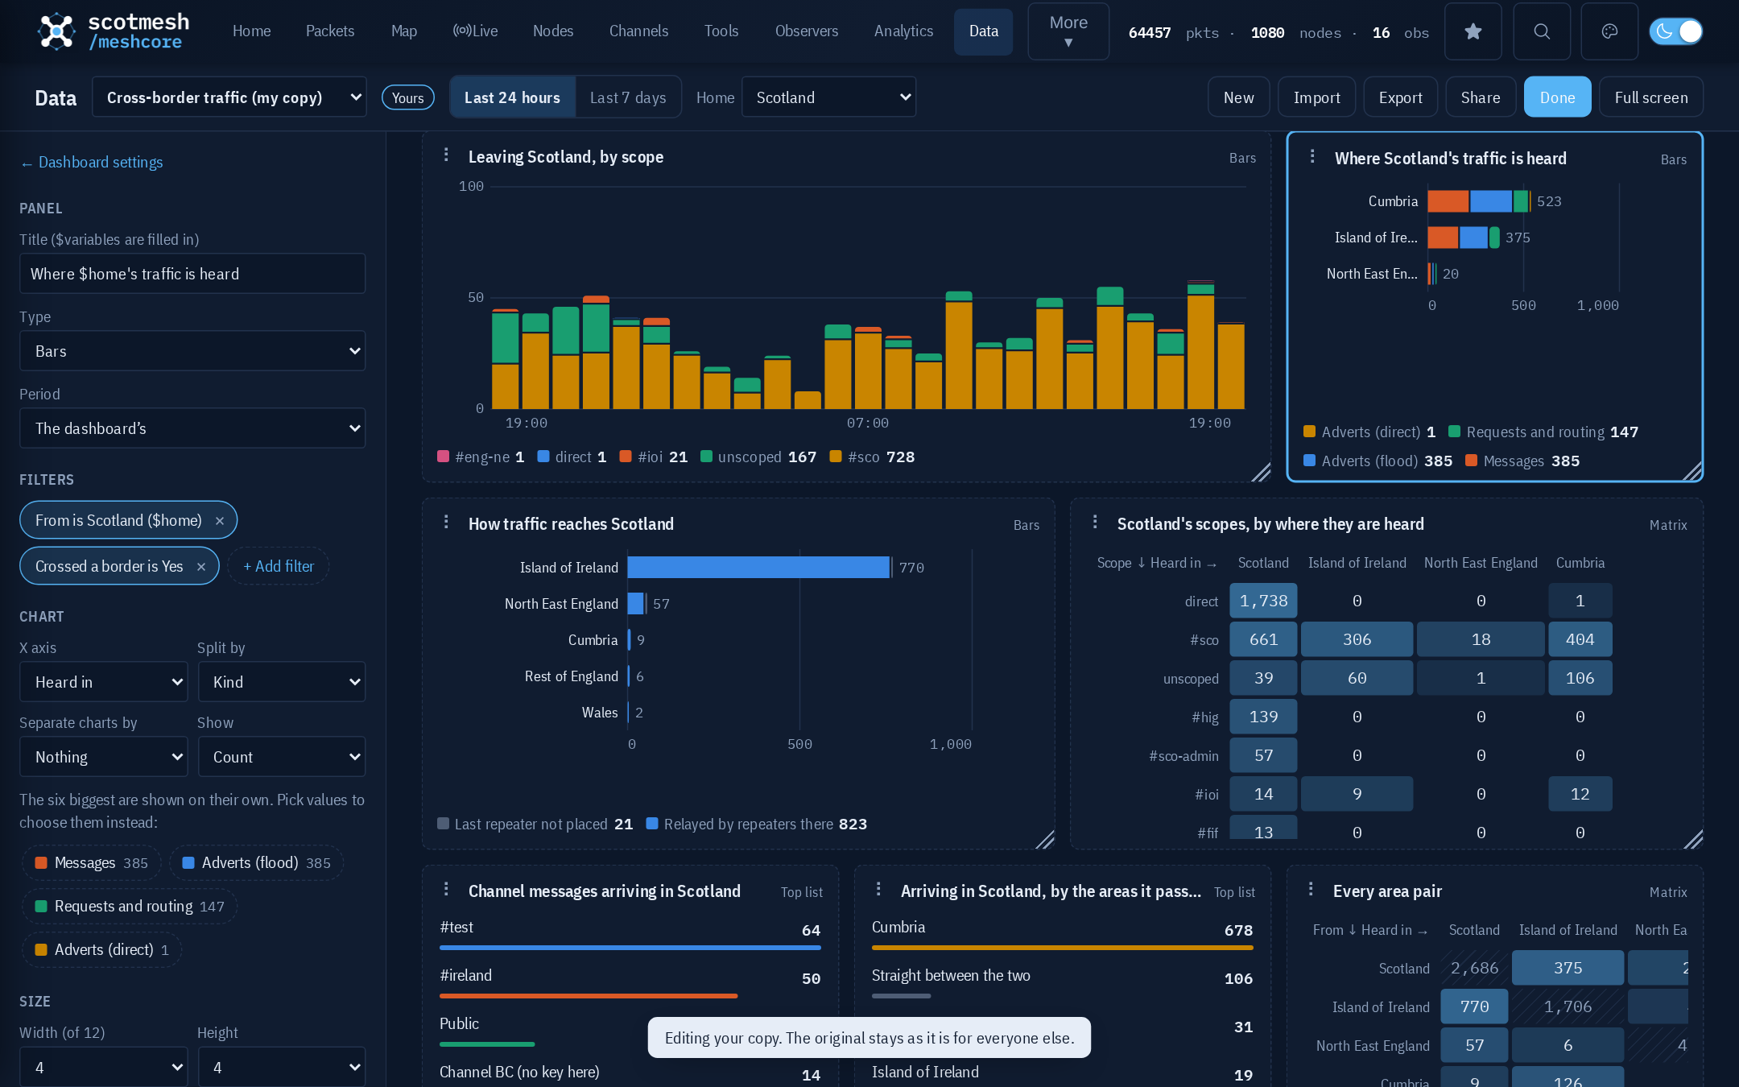Open the color theme palette icon
The image size is (1739, 1087).
pos(1609,31)
